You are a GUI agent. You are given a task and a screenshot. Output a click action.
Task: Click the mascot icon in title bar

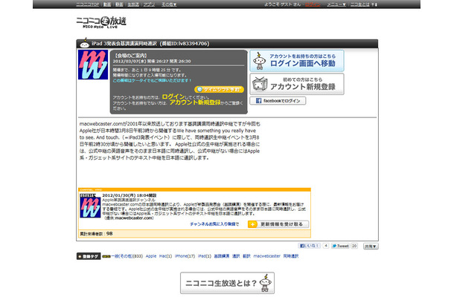tap(84, 43)
